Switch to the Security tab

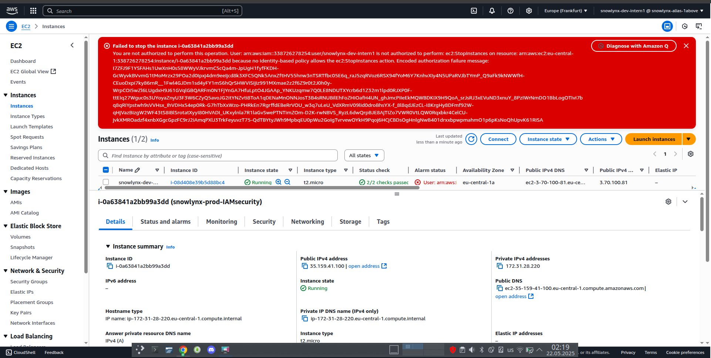(x=264, y=222)
